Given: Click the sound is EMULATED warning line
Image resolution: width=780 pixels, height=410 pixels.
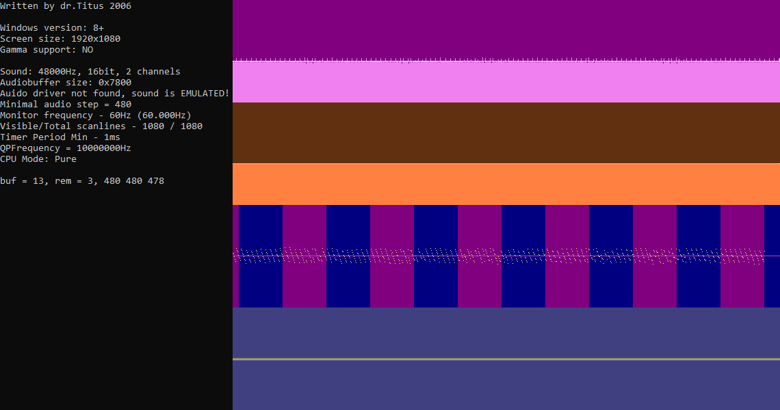Looking at the screenshot, I should coord(115,94).
